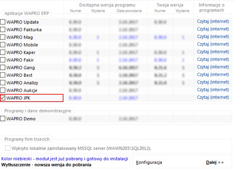Enable the WAPRO Analizy checkbox

pos(3,83)
